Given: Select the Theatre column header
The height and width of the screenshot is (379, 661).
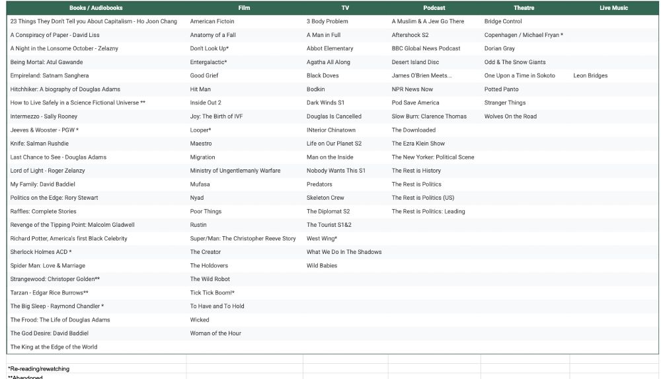Looking at the screenshot, I should coord(524,7).
